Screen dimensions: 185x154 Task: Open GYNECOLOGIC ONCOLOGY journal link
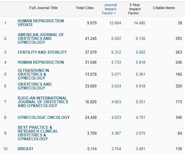(44, 117)
